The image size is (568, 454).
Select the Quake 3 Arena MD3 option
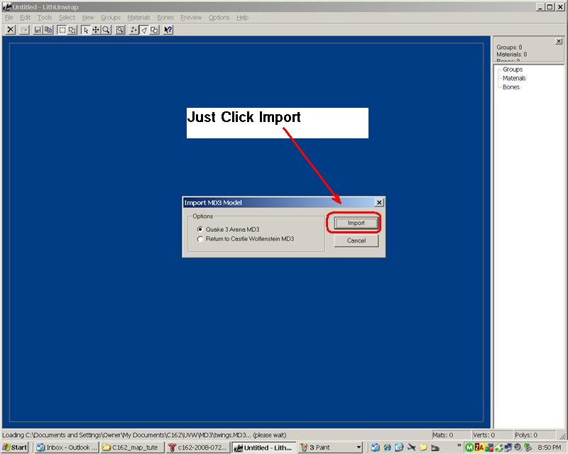point(229,230)
